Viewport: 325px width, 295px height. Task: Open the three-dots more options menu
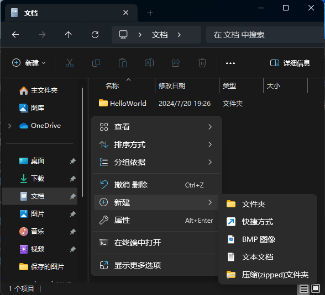[230, 63]
